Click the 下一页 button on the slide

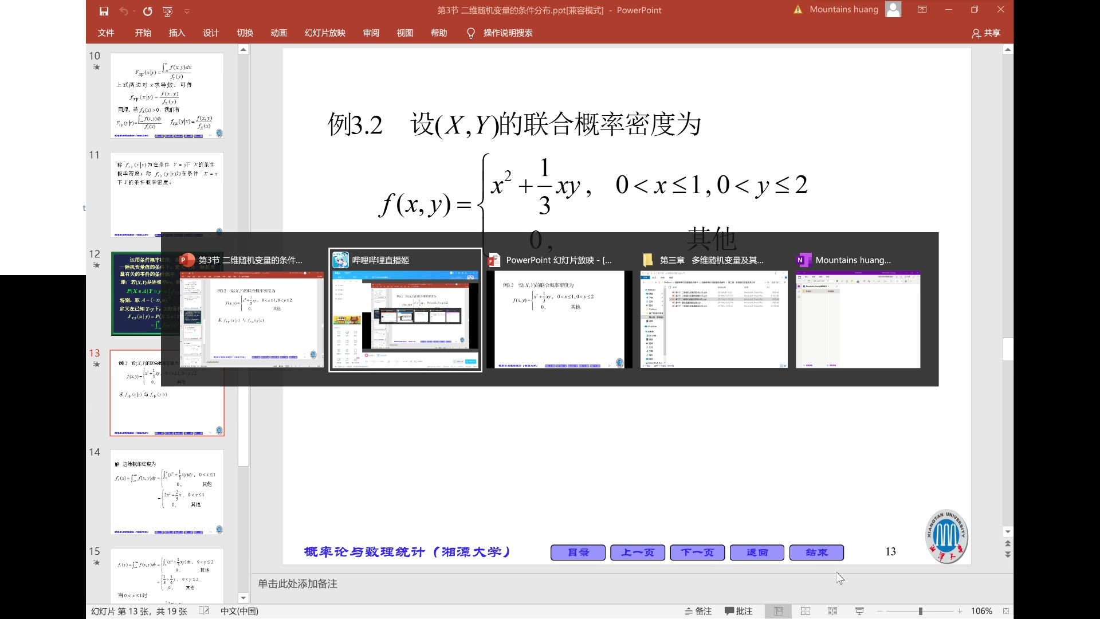click(x=697, y=552)
